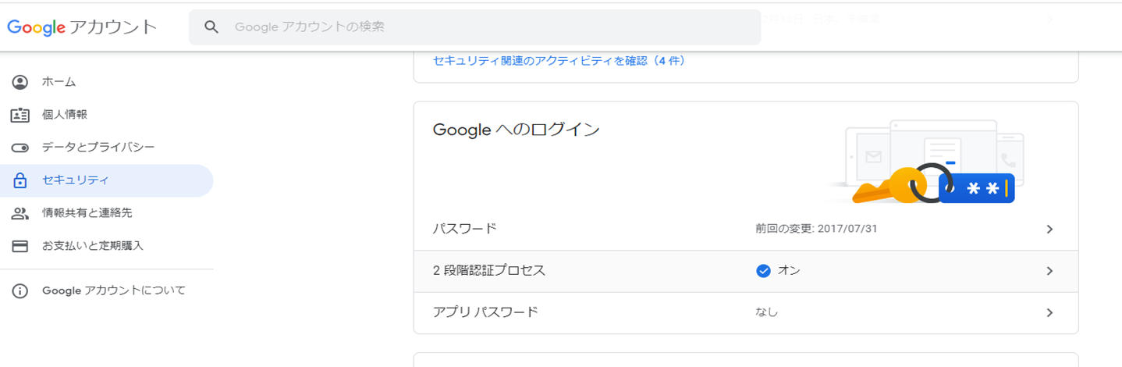1122x367 pixels.
Task: Click the 情報共有と連絡先 people icon
Action: [x=20, y=213]
